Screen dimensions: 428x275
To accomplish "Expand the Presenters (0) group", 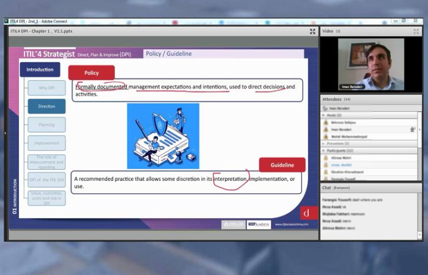I will tap(323, 144).
